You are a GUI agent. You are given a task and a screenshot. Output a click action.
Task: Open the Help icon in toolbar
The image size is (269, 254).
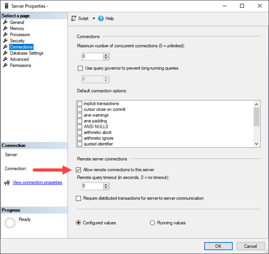(x=101, y=18)
